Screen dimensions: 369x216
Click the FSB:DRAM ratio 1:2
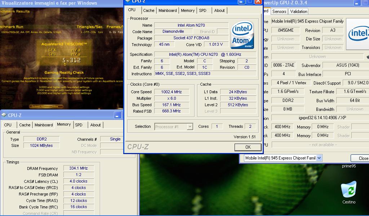[79, 175]
